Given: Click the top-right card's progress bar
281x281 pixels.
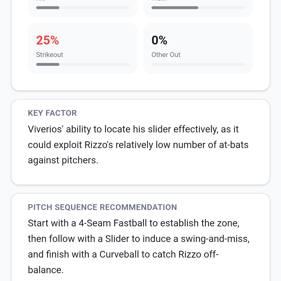Looking at the screenshot, I should point(198,8).
